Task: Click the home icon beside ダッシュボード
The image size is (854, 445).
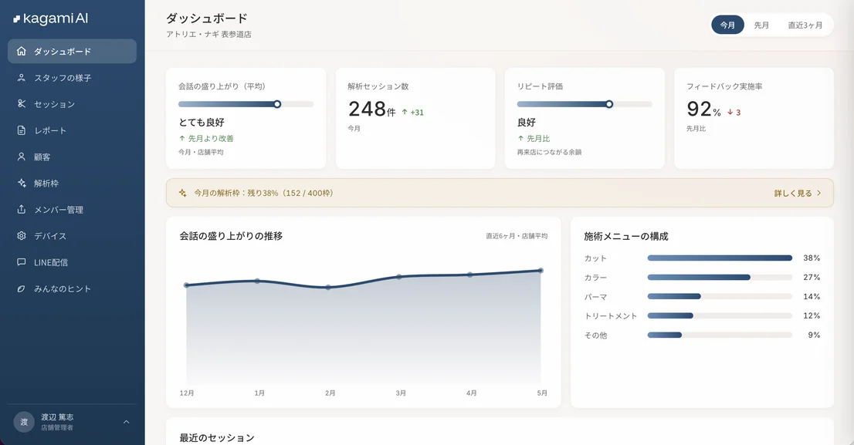Action: click(22, 51)
